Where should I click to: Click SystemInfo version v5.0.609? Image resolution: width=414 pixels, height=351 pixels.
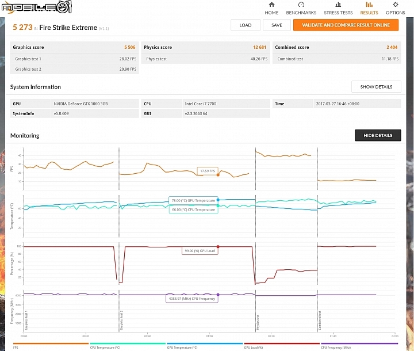(62, 114)
